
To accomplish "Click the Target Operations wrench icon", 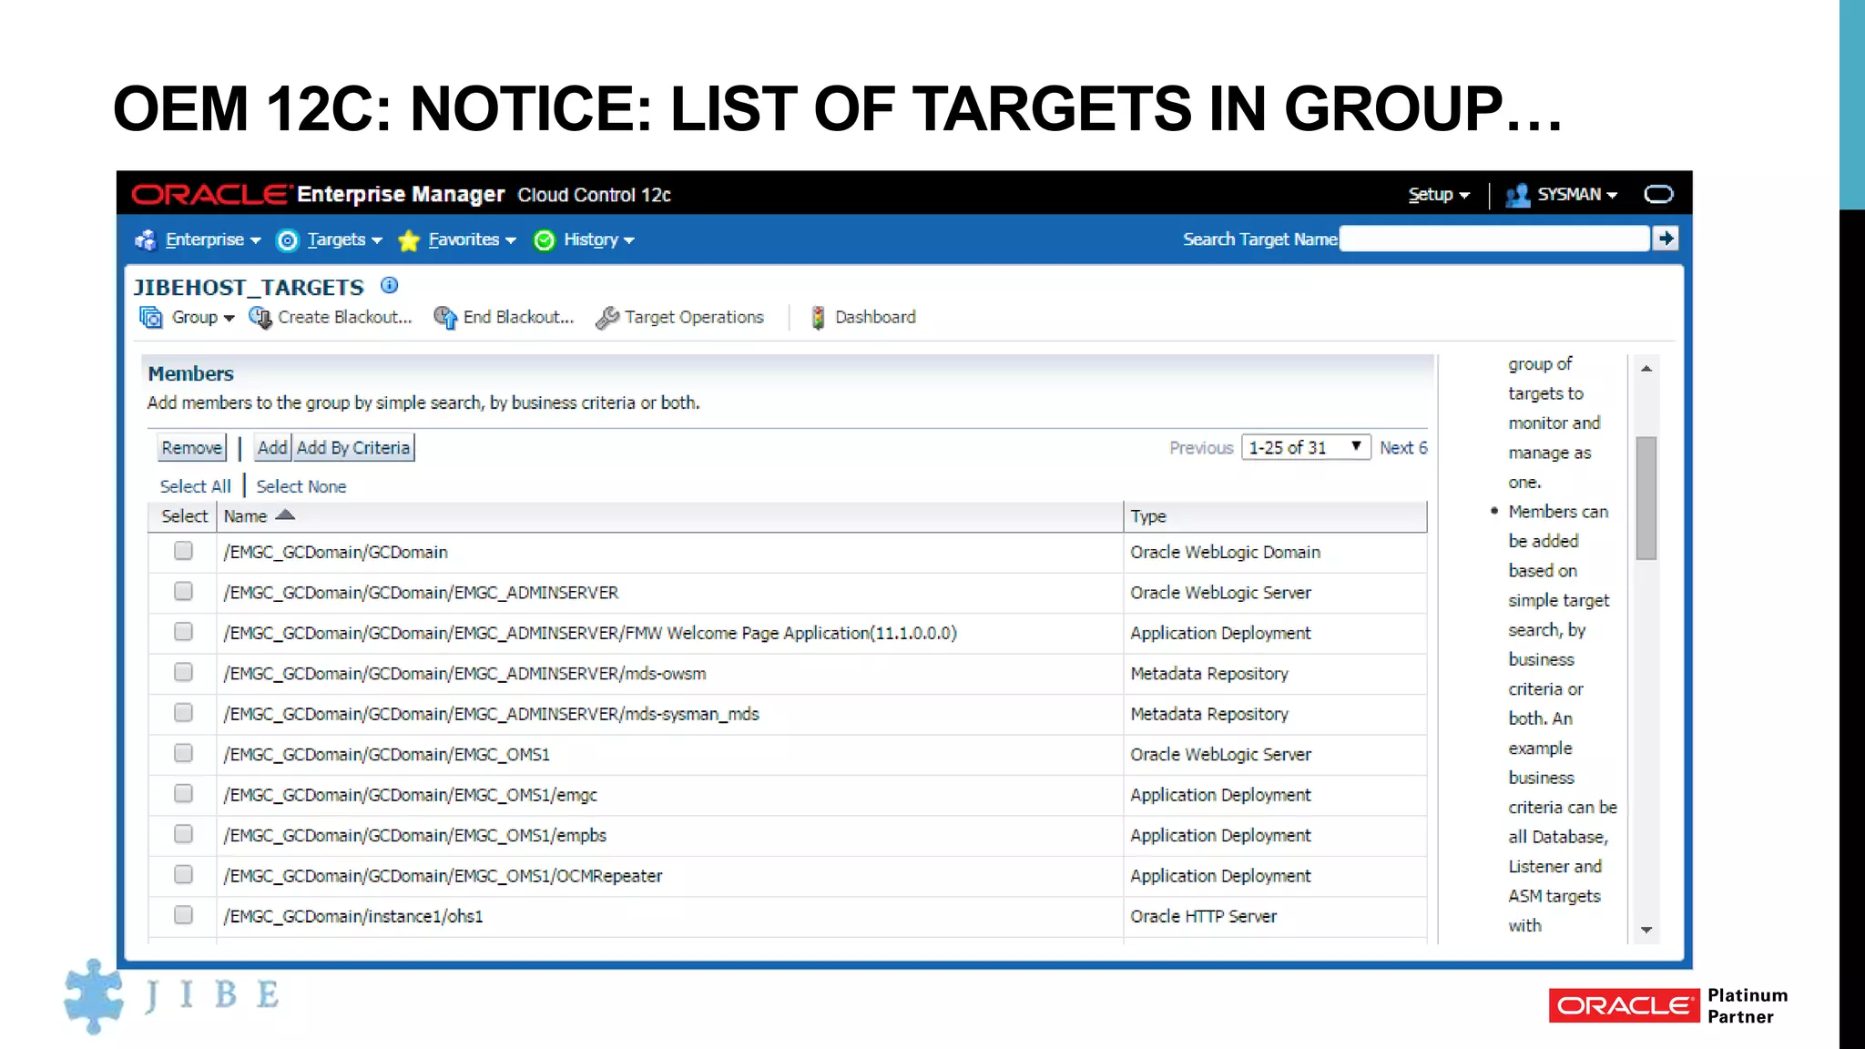I will click(607, 317).
